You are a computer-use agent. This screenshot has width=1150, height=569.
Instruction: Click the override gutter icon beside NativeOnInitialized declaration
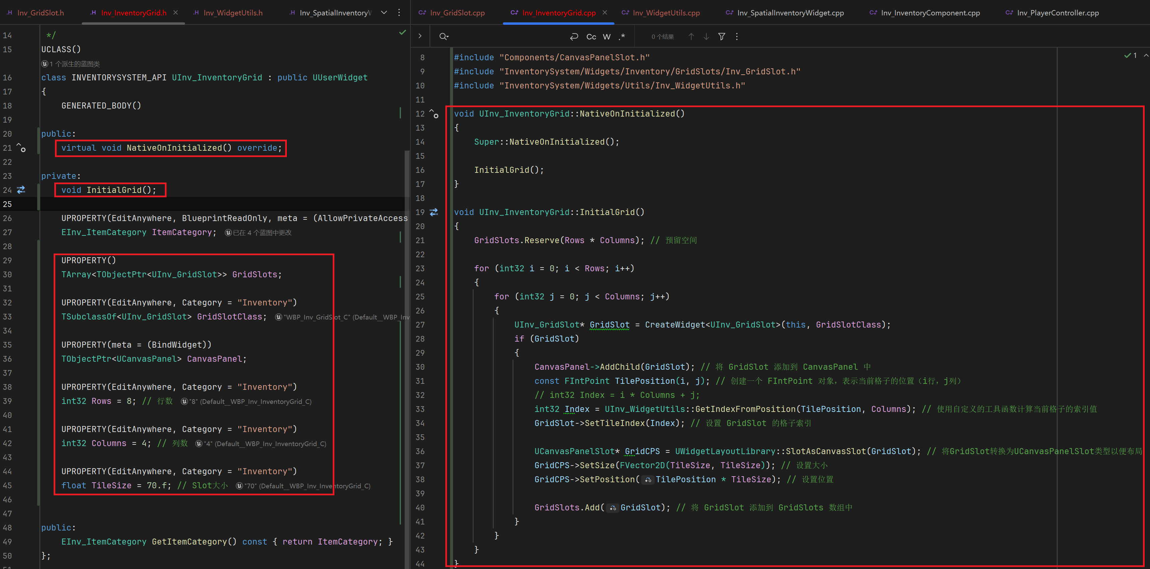point(21,147)
